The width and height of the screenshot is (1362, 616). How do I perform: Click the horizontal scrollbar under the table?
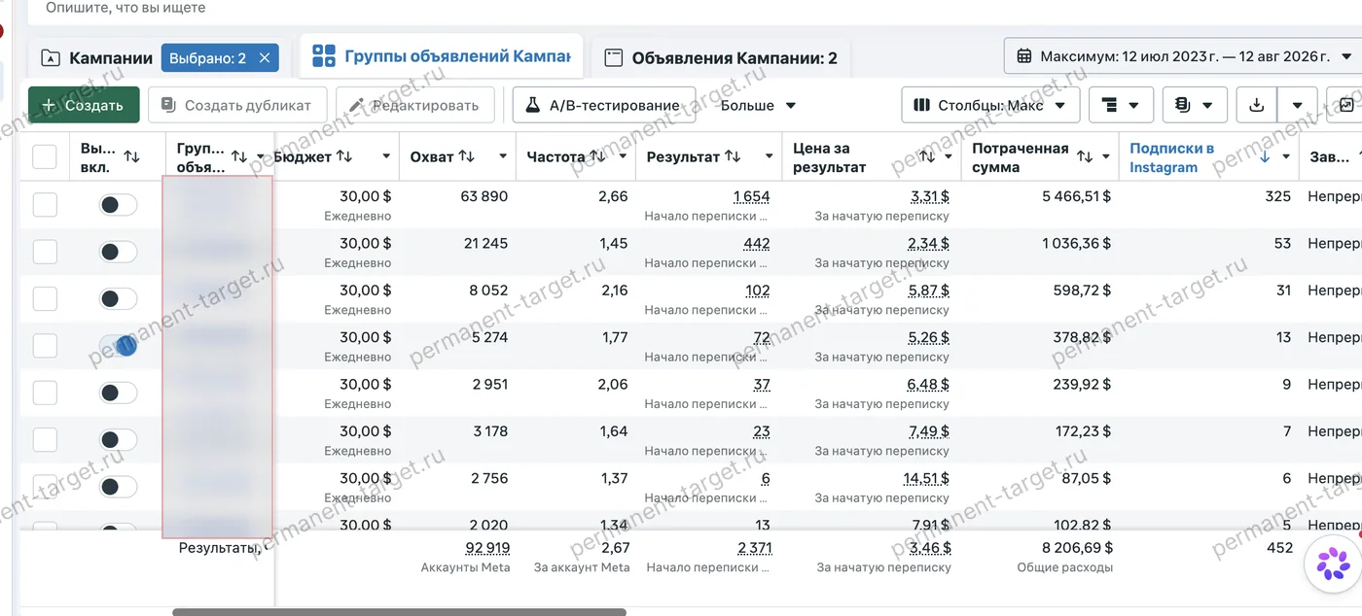pos(399,612)
